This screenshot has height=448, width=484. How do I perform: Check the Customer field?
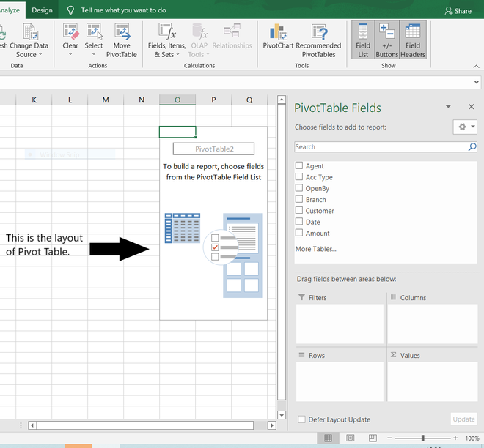coord(299,210)
